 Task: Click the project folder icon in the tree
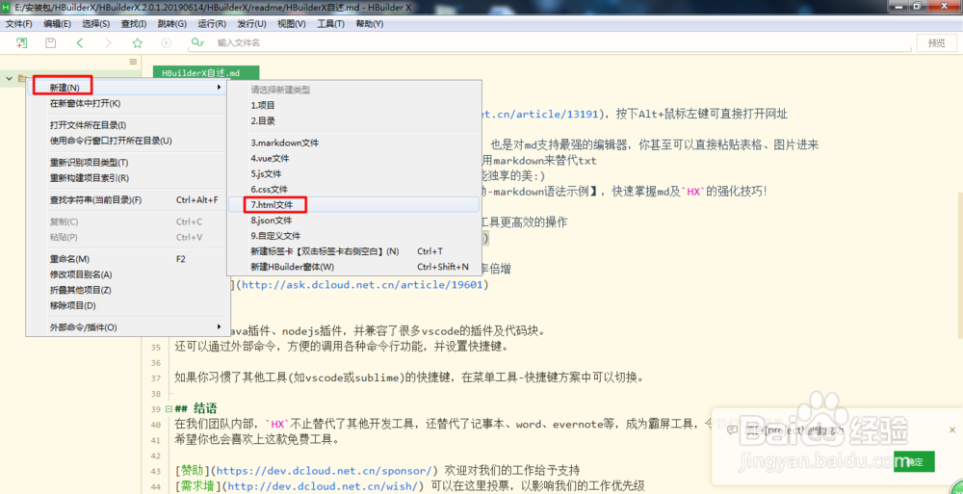click(22, 78)
